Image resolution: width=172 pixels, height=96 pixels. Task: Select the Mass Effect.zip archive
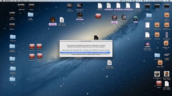[x=167, y=15]
